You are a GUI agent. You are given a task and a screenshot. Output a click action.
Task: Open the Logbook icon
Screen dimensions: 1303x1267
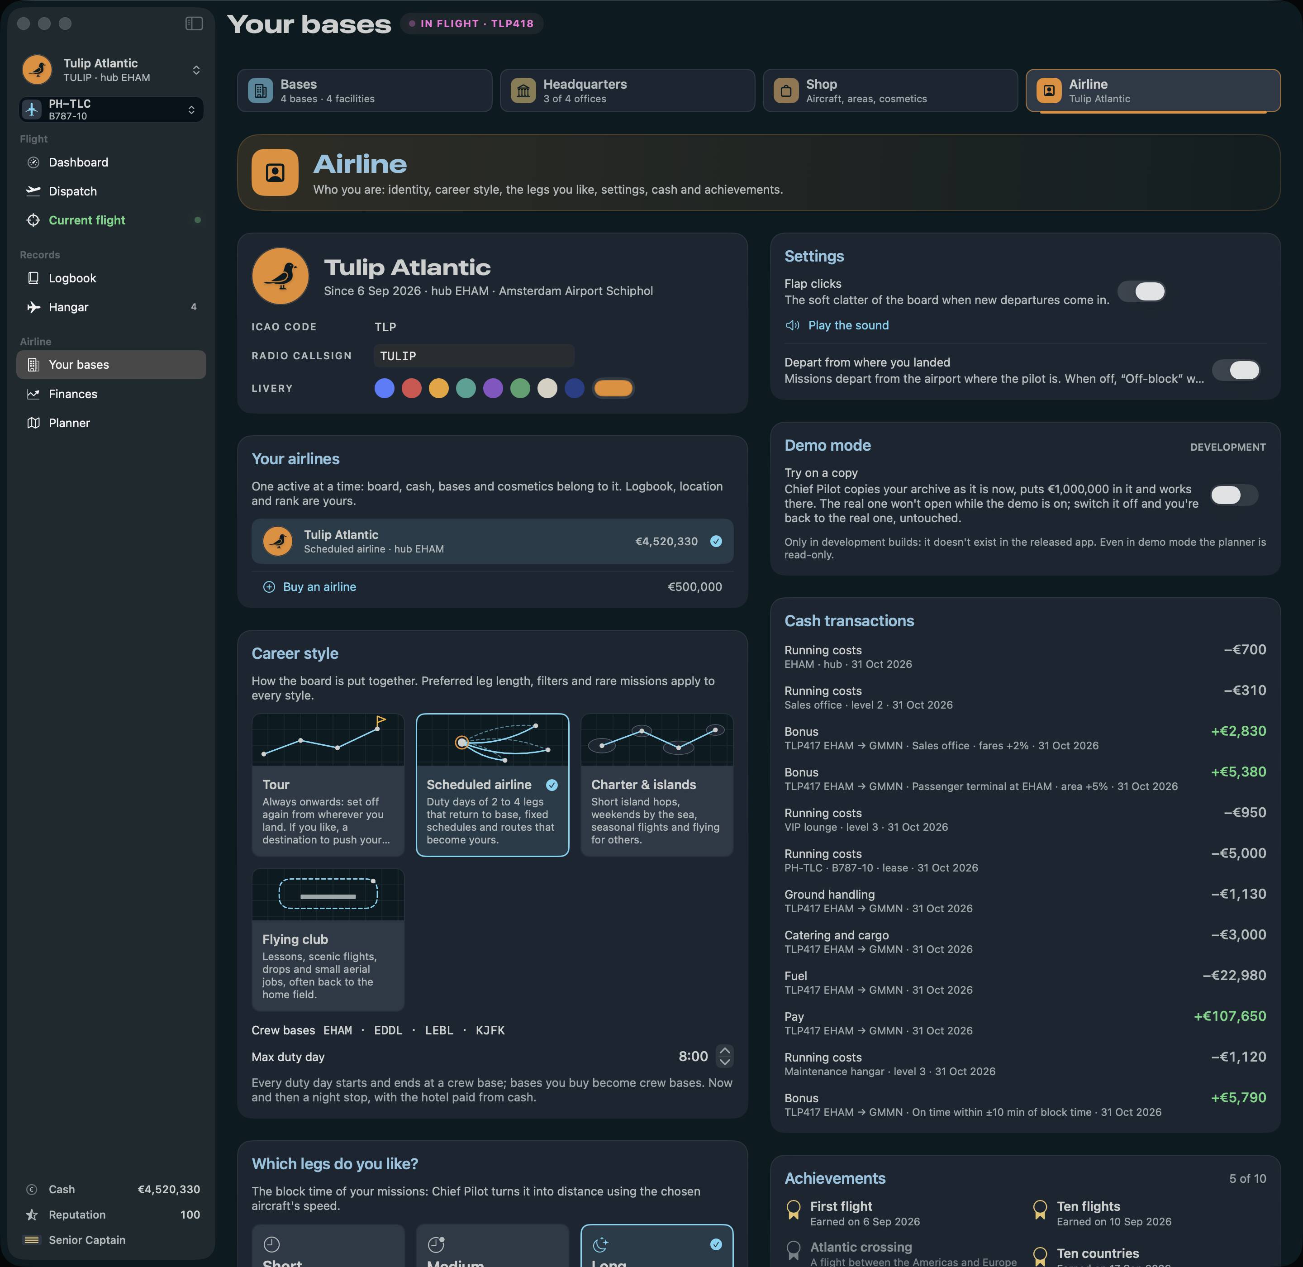point(33,278)
